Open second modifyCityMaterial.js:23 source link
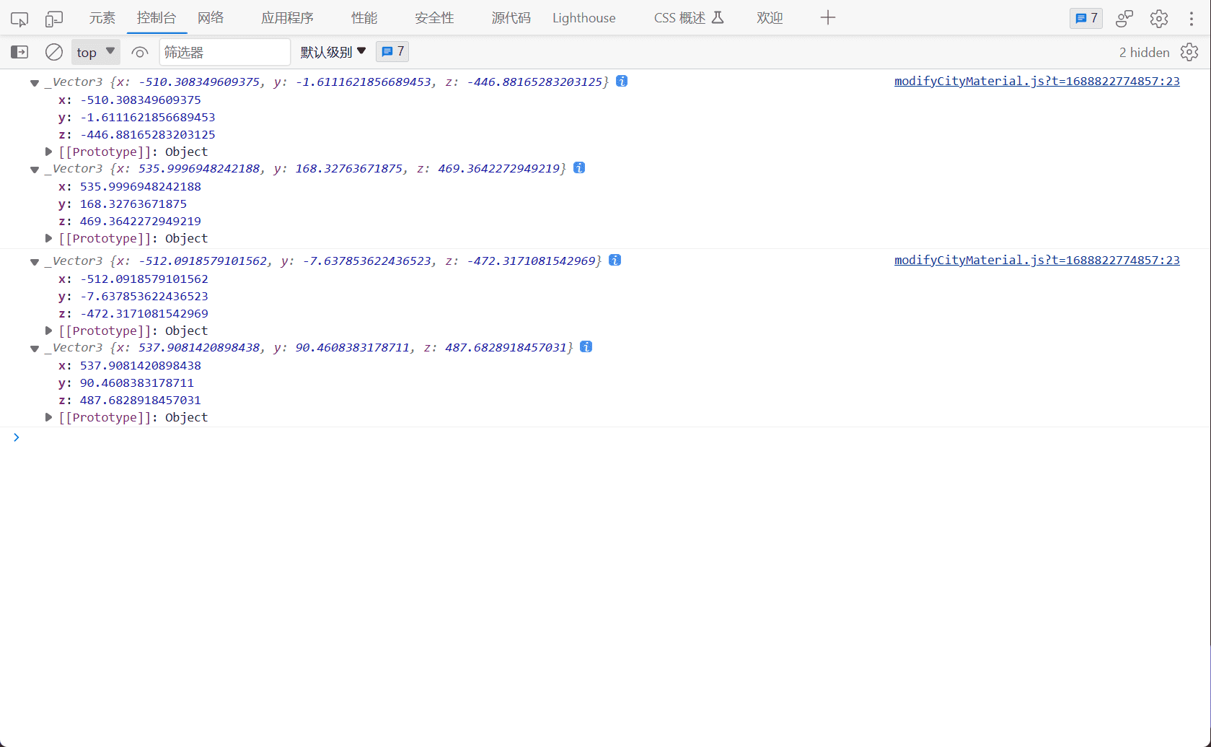Image resolution: width=1211 pixels, height=747 pixels. [1037, 260]
